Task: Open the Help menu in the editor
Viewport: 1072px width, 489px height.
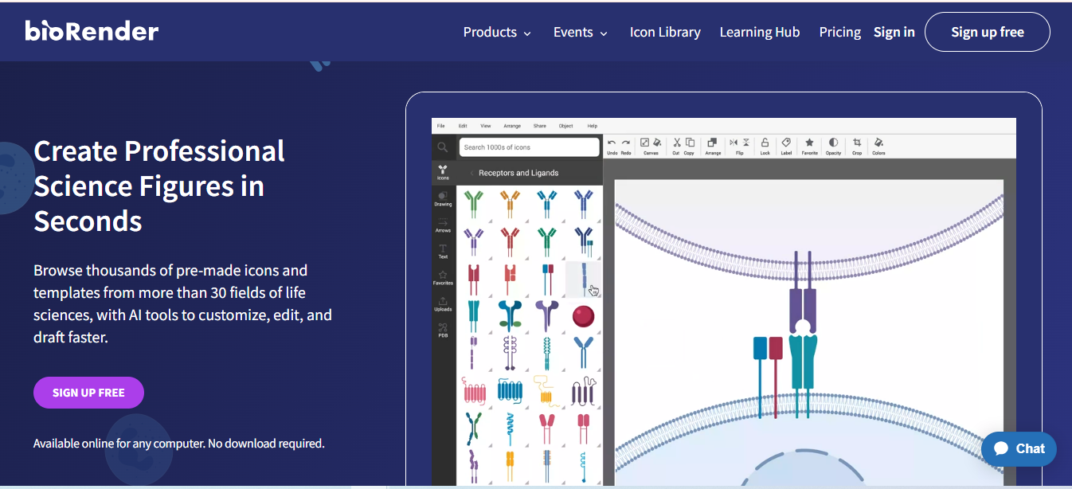Action: pos(592,126)
